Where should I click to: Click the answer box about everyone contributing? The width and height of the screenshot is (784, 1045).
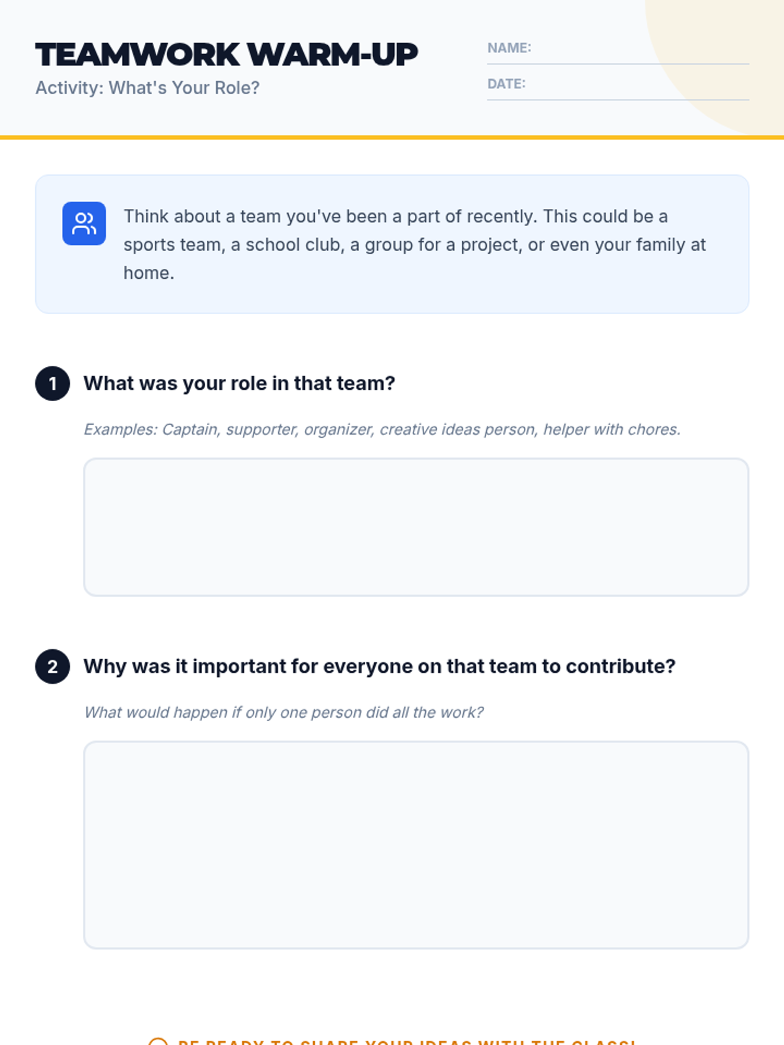pyautogui.click(x=416, y=844)
